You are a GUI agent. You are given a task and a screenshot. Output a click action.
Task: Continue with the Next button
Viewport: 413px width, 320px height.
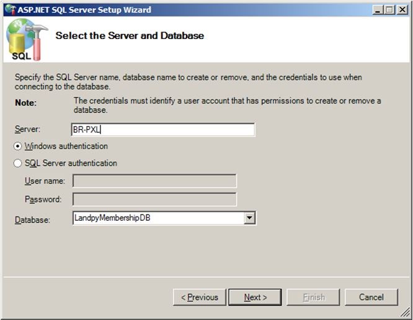click(x=255, y=297)
